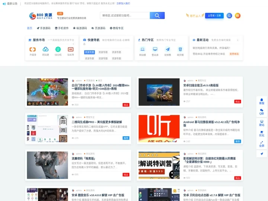Viewport: 268px width, 201px height.
Task: Click the 热门专区 flame header icon
Action: click(139, 40)
